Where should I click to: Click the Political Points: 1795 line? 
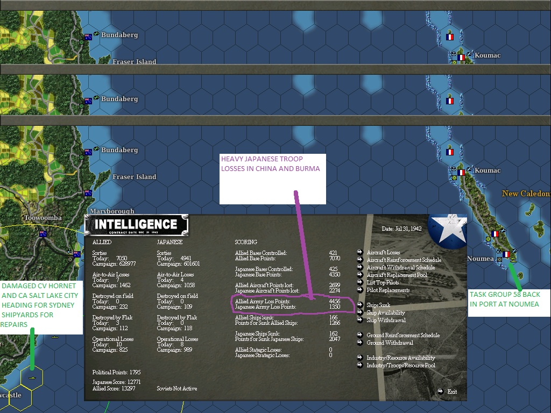pos(116,372)
